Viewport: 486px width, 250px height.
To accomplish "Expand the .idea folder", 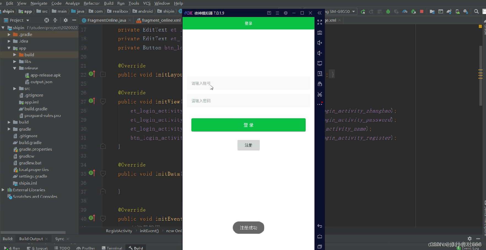I will 9,41.
